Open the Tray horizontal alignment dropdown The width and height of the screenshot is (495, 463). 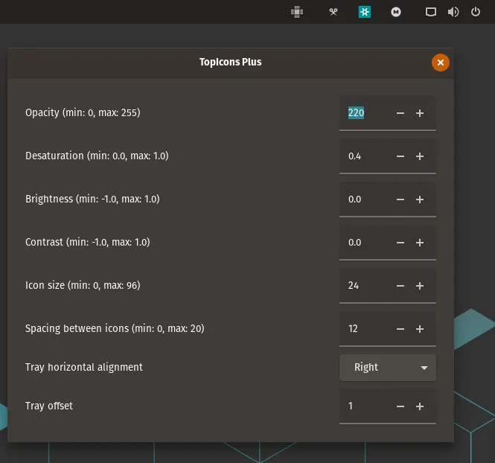click(388, 368)
